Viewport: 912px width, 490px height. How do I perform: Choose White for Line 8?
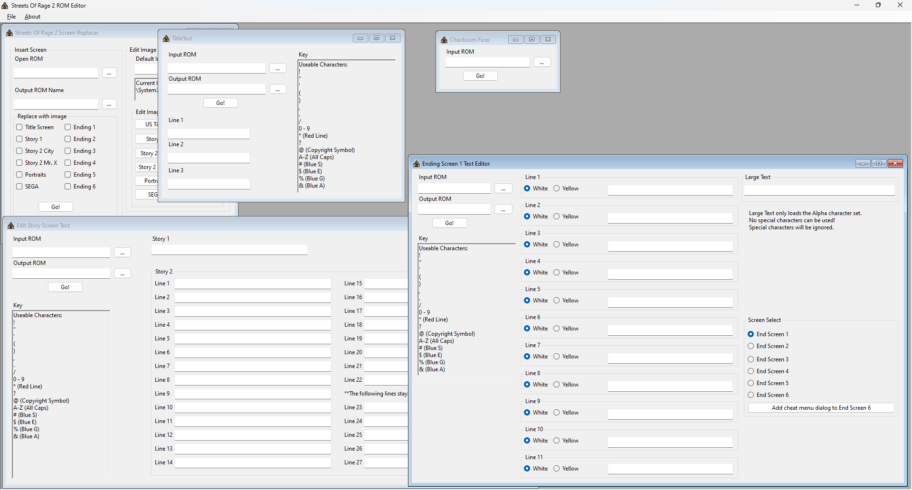pyautogui.click(x=527, y=385)
